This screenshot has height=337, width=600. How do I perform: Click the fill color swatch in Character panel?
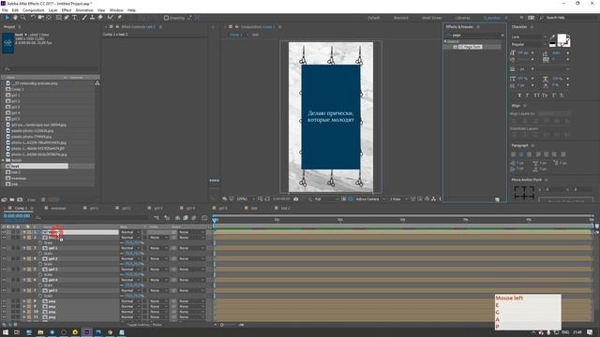[x=562, y=39]
